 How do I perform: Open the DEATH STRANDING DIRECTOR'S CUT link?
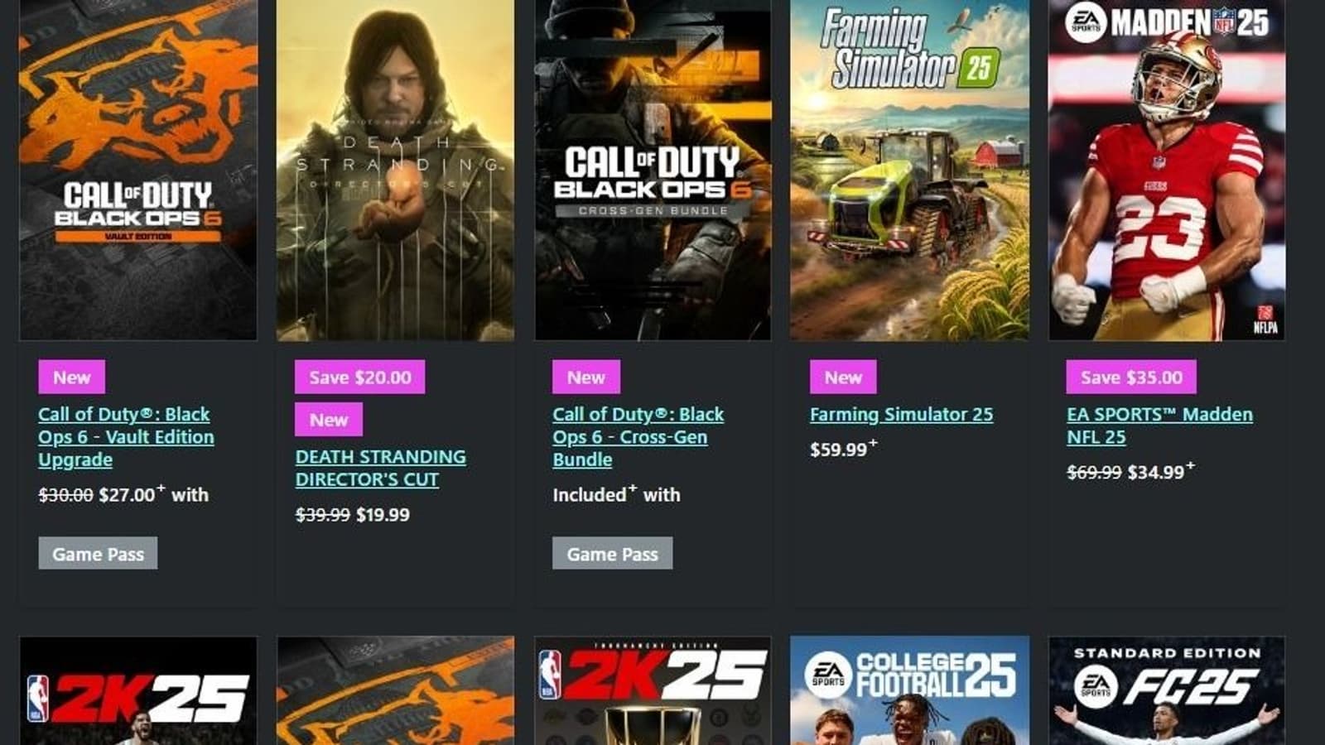click(x=381, y=469)
